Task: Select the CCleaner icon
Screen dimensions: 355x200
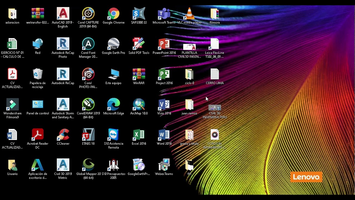Action: pyautogui.click(x=63, y=135)
